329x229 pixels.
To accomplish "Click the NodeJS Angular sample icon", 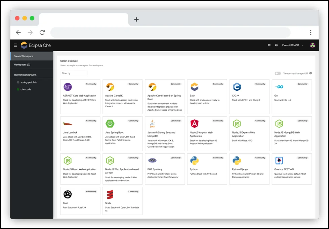I will click(x=195, y=124).
